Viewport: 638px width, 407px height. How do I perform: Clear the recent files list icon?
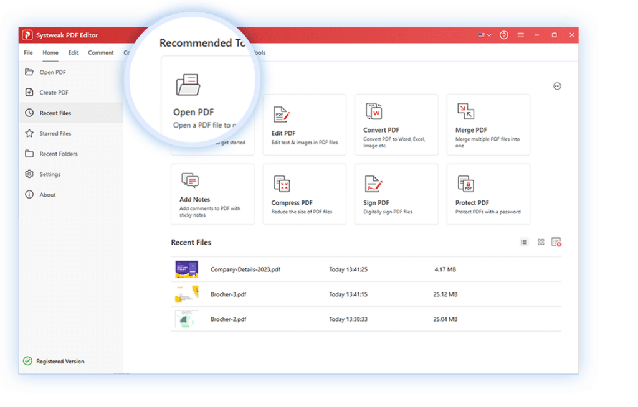pos(556,242)
